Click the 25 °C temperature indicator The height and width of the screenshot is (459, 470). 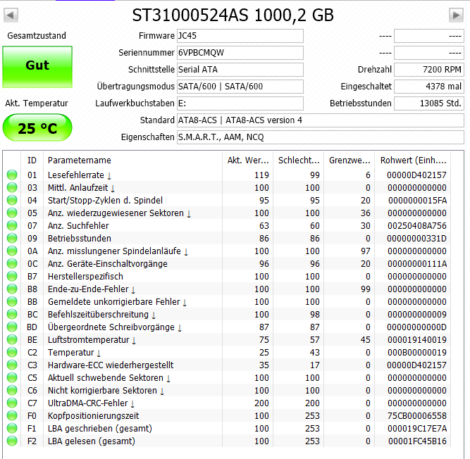[x=37, y=127]
